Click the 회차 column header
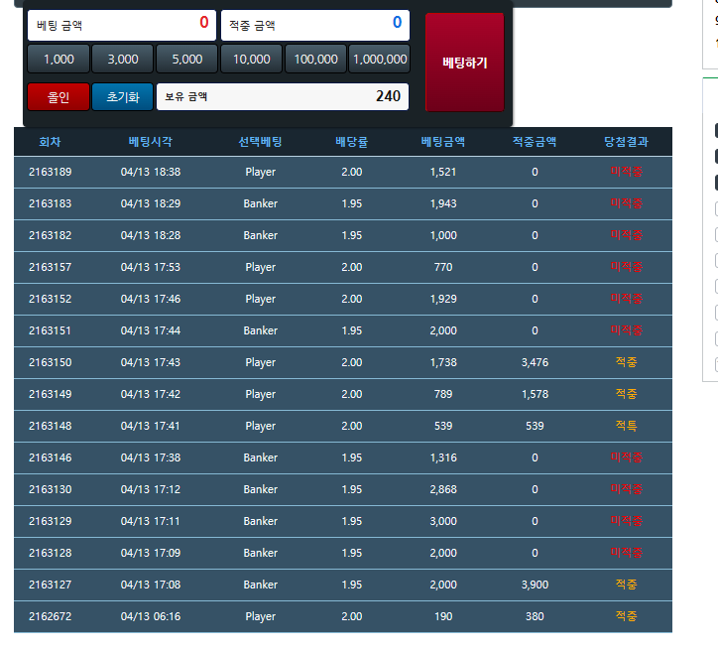 coord(50,142)
